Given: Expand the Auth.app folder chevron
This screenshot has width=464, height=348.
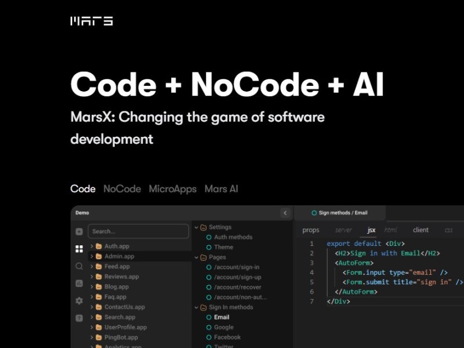Looking at the screenshot, I should coord(92,246).
